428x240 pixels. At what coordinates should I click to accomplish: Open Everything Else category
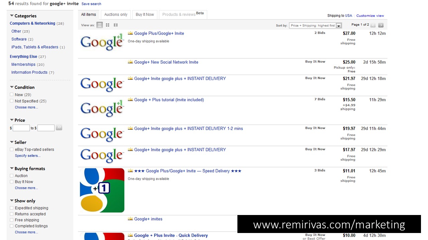(23, 57)
